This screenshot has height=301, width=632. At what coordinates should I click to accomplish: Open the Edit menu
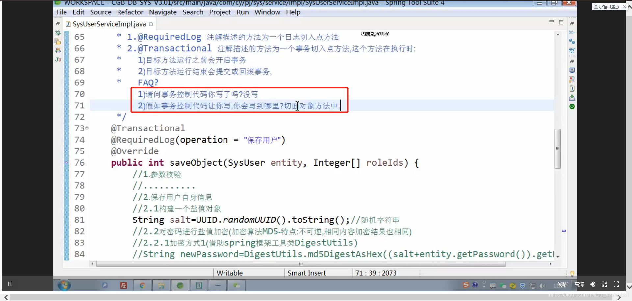(x=78, y=12)
